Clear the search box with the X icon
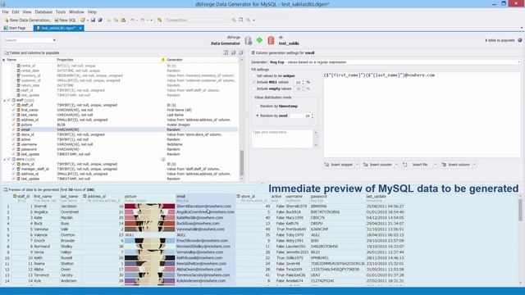This screenshot has height=295, width=525. point(54,40)
